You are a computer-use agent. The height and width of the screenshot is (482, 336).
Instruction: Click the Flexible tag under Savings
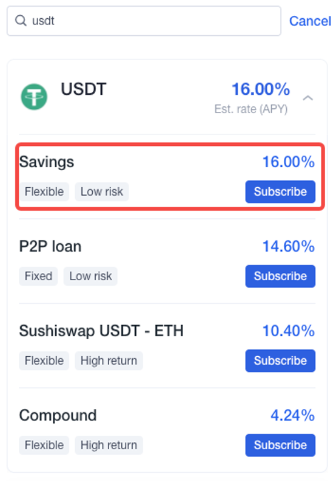pyautogui.click(x=44, y=191)
